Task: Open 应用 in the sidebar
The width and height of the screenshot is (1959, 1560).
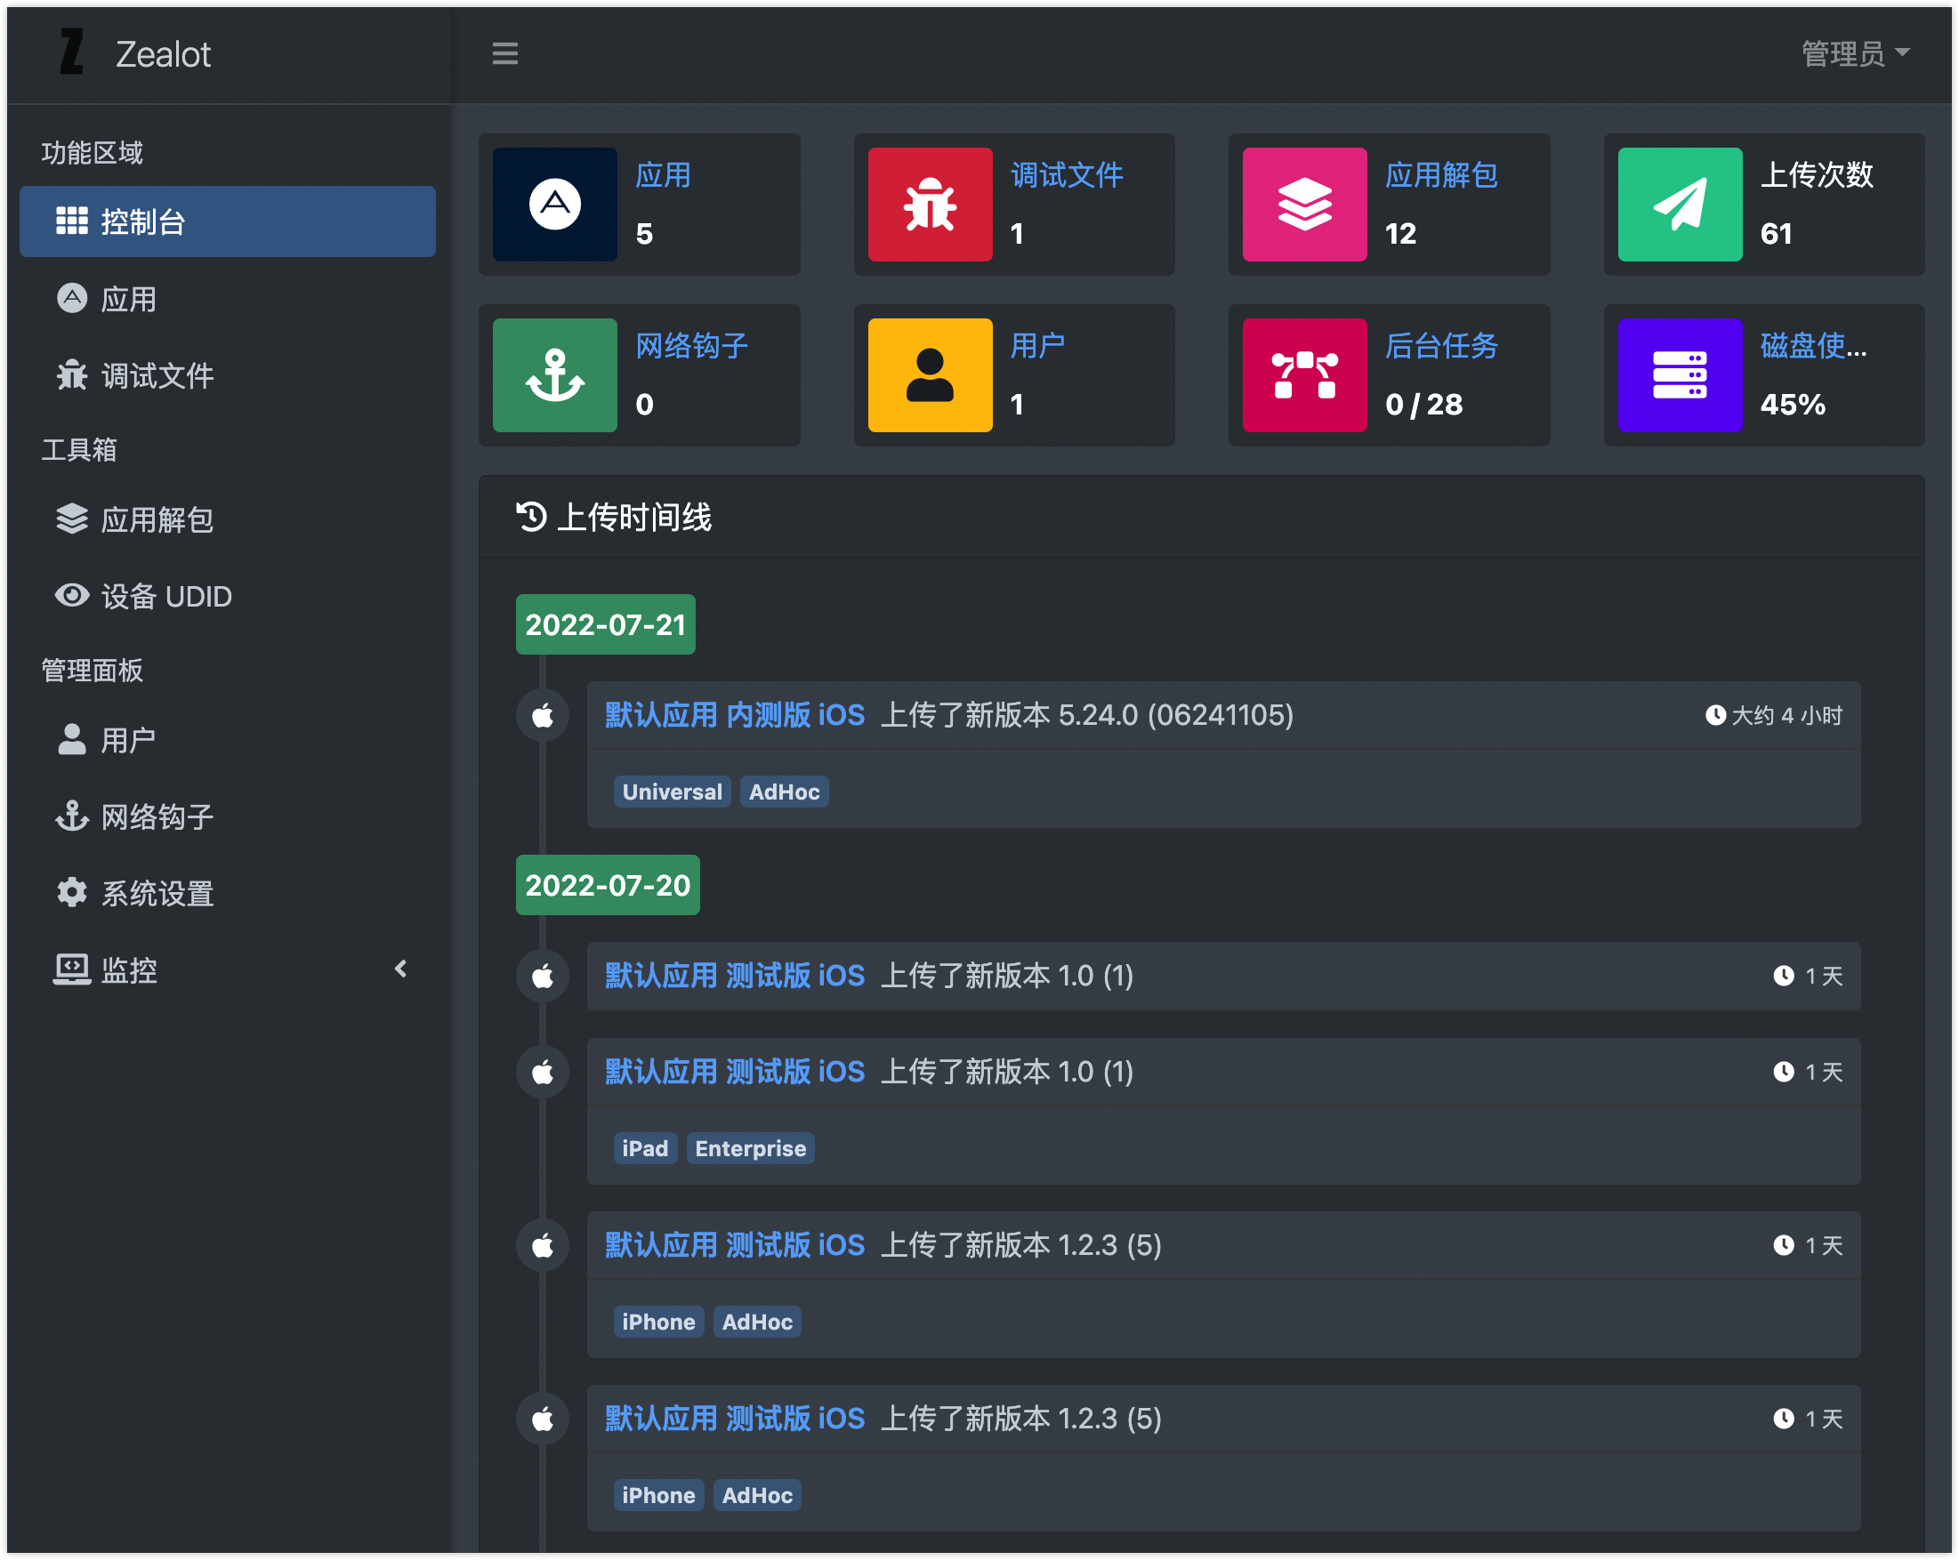Action: pyautogui.click(x=227, y=299)
